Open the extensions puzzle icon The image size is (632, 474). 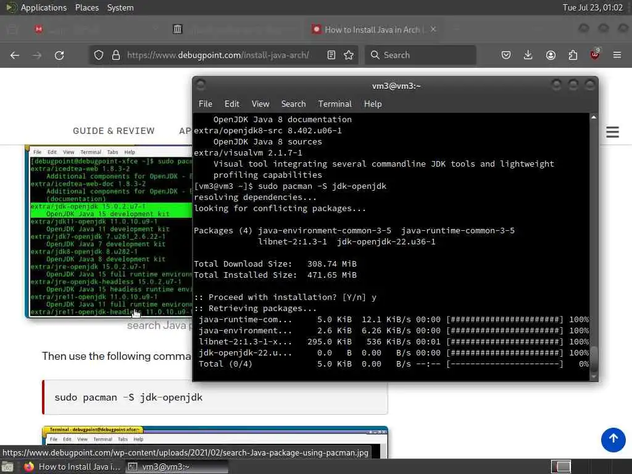(x=573, y=55)
